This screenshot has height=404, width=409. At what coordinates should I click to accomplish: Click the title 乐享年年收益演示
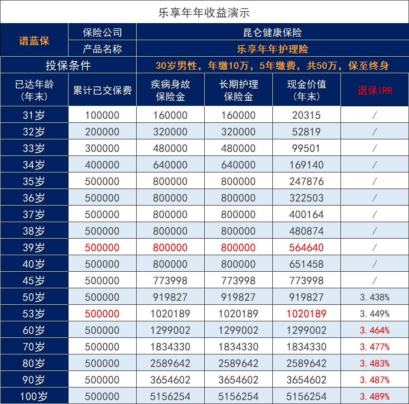point(204,12)
